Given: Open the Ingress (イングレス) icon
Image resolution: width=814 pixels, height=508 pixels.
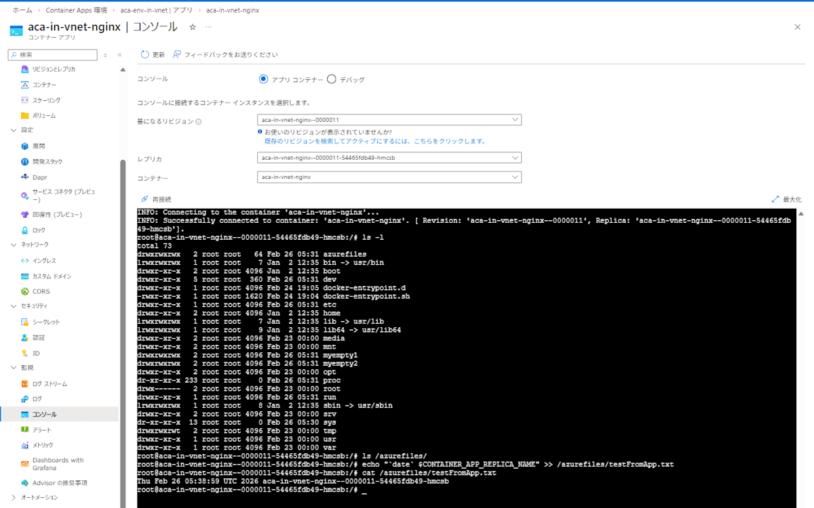Looking at the screenshot, I should click(25, 260).
